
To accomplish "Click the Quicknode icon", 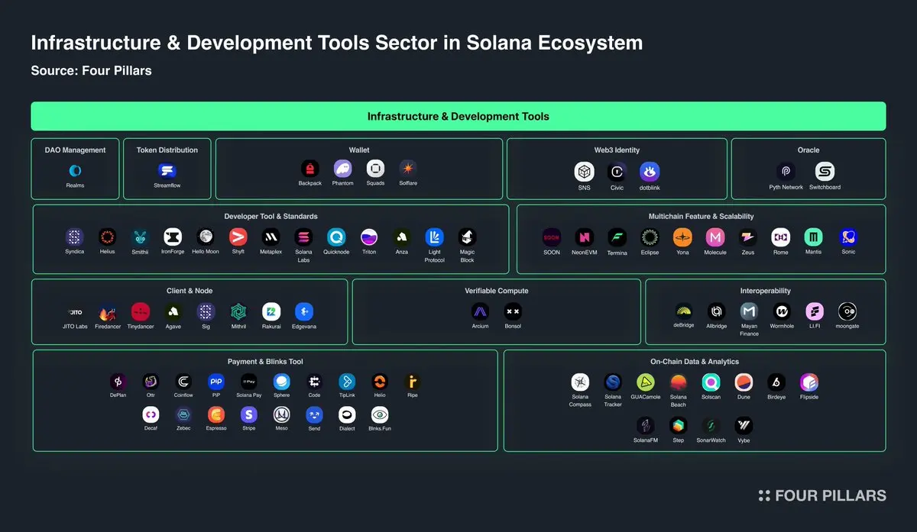I will pyautogui.click(x=336, y=237).
